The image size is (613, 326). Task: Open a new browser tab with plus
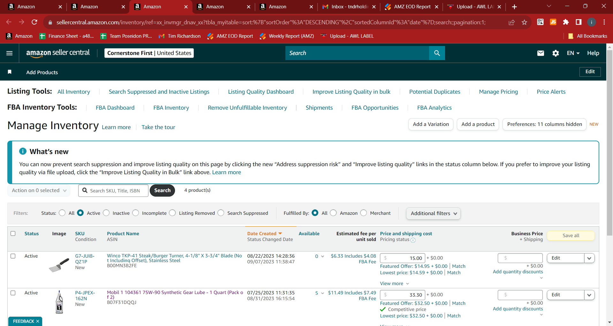[514, 7]
